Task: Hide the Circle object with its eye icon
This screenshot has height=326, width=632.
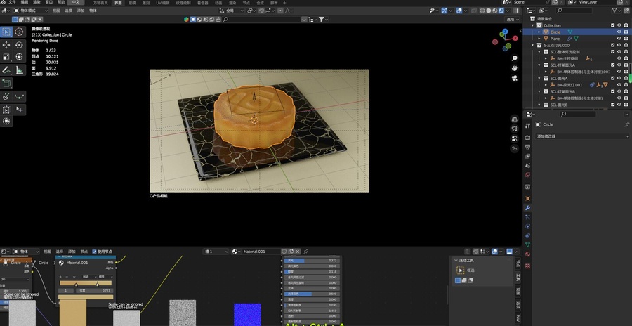Action: click(x=619, y=32)
